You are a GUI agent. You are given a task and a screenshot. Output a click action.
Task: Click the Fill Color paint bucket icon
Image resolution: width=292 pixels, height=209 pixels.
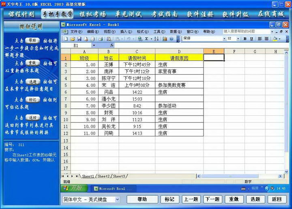coord(275,39)
